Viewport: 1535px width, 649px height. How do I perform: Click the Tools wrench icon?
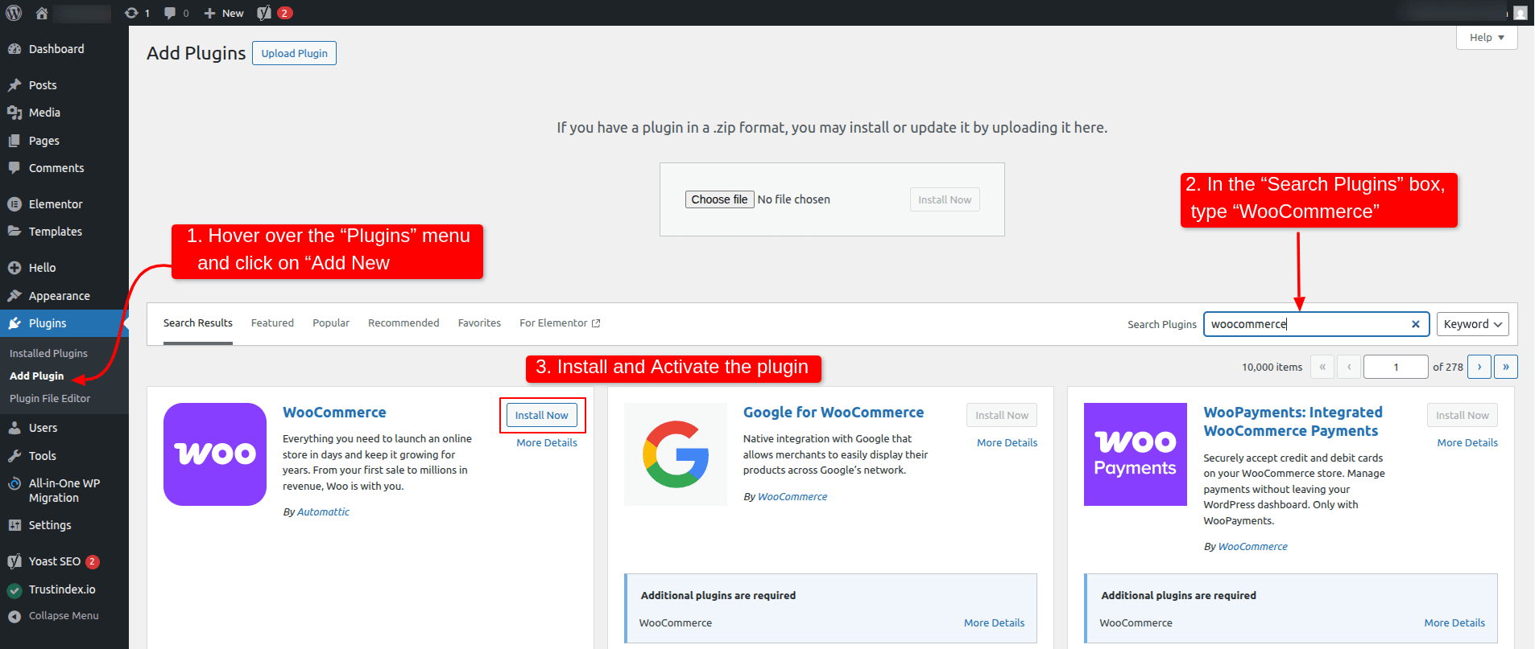click(14, 456)
